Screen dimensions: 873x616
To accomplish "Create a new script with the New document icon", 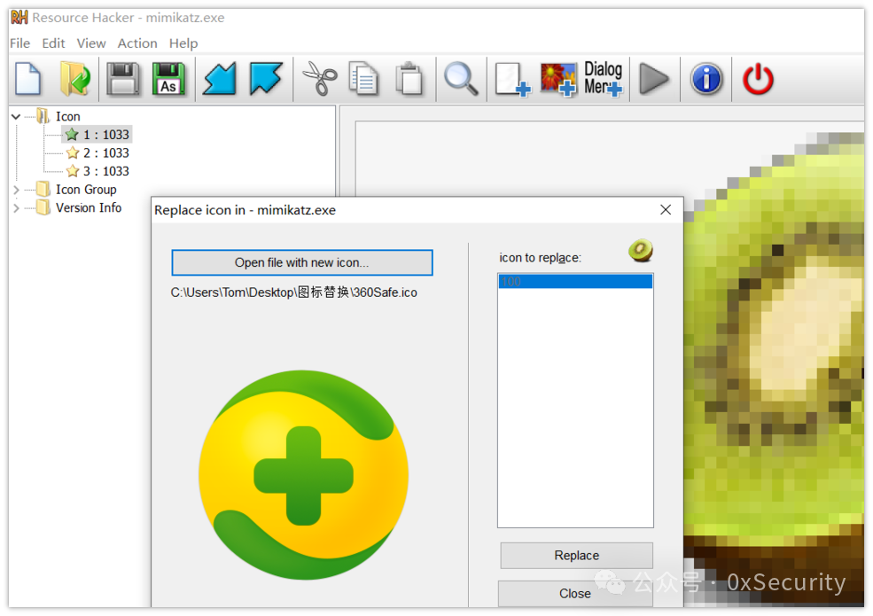I will (28, 79).
